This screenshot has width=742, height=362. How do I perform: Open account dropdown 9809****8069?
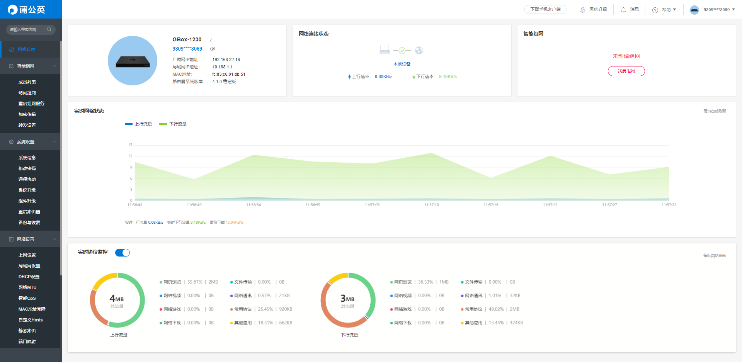pyautogui.click(x=713, y=10)
